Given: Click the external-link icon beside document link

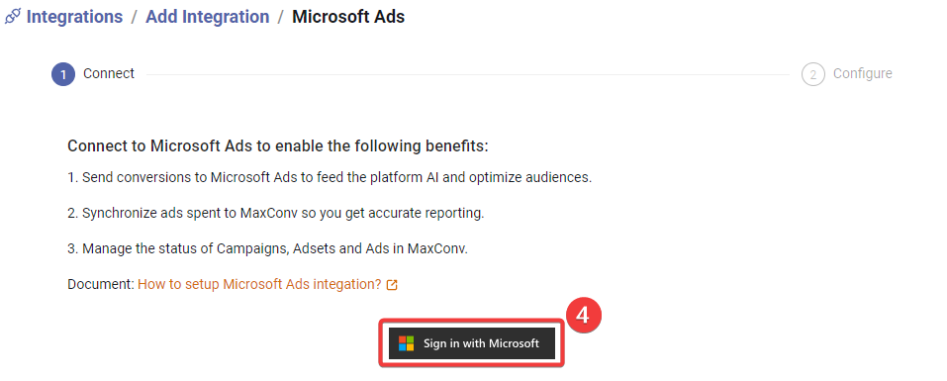Looking at the screenshot, I should coord(392,284).
